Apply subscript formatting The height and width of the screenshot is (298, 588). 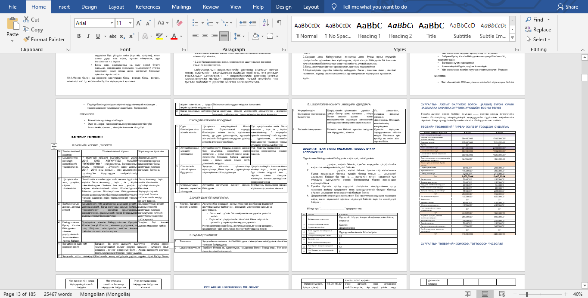(121, 37)
